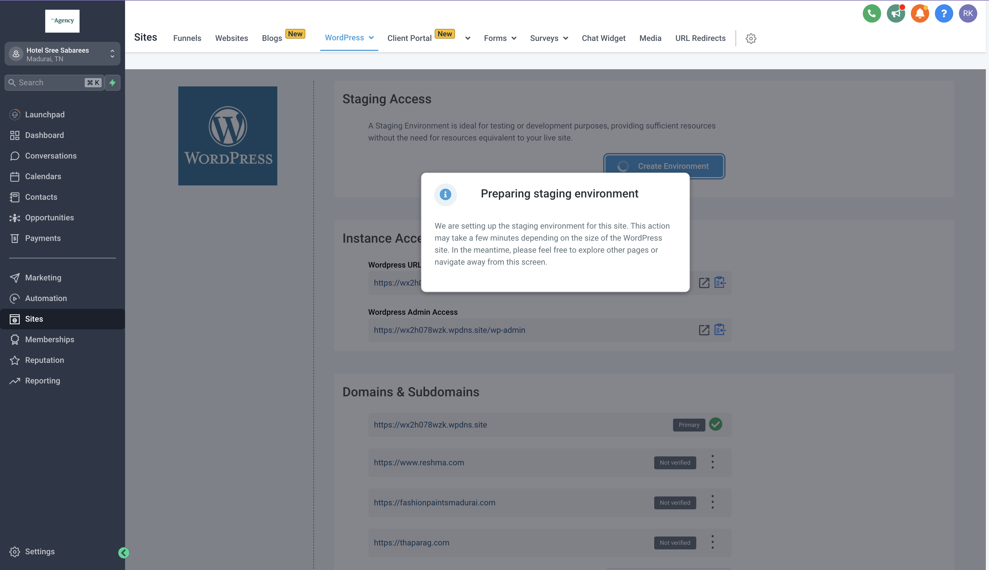Collapse the sidebar with green arrow
989x570 pixels.
[x=124, y=552]
